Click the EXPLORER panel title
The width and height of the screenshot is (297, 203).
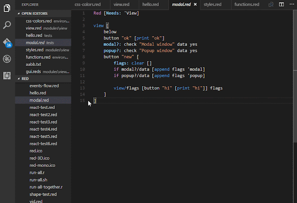click(x=30, y=5)
